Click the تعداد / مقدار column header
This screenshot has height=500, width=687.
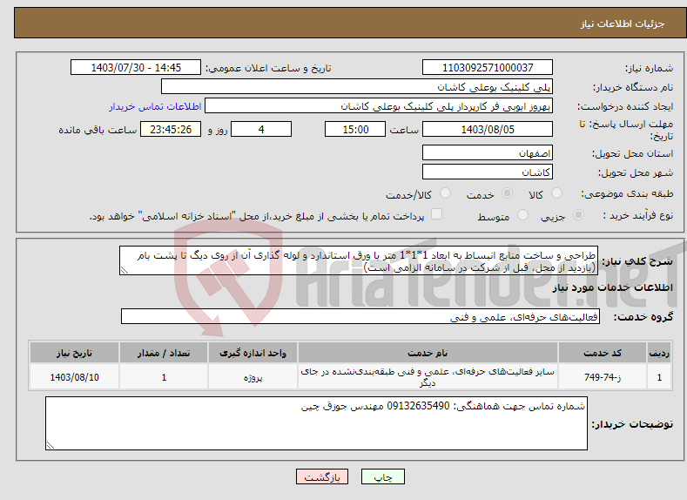164,353
